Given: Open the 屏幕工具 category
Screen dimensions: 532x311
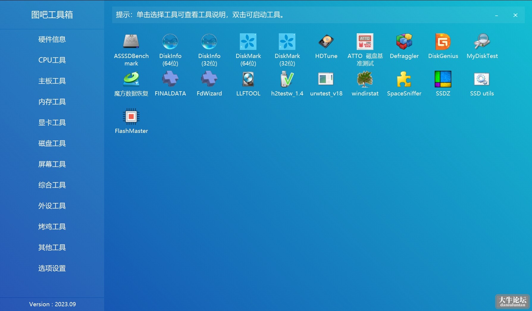Looking at the screenshot, I should coord(52,164).
